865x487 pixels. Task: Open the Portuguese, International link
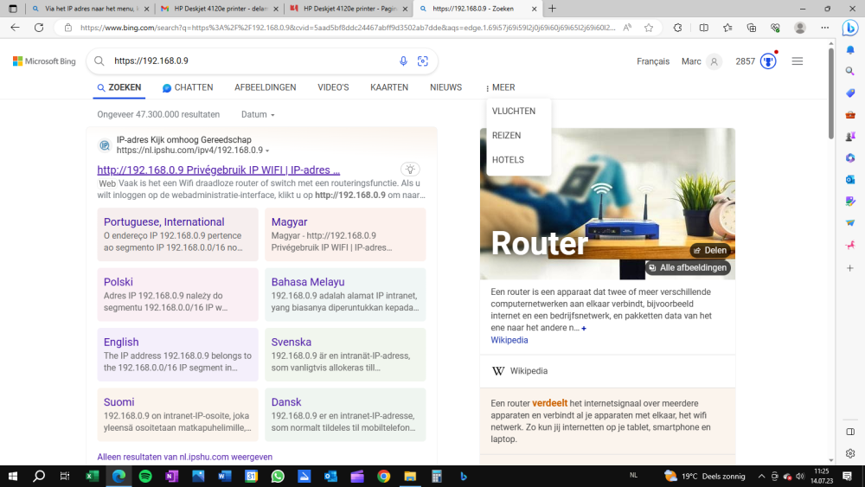click(163, 221)
